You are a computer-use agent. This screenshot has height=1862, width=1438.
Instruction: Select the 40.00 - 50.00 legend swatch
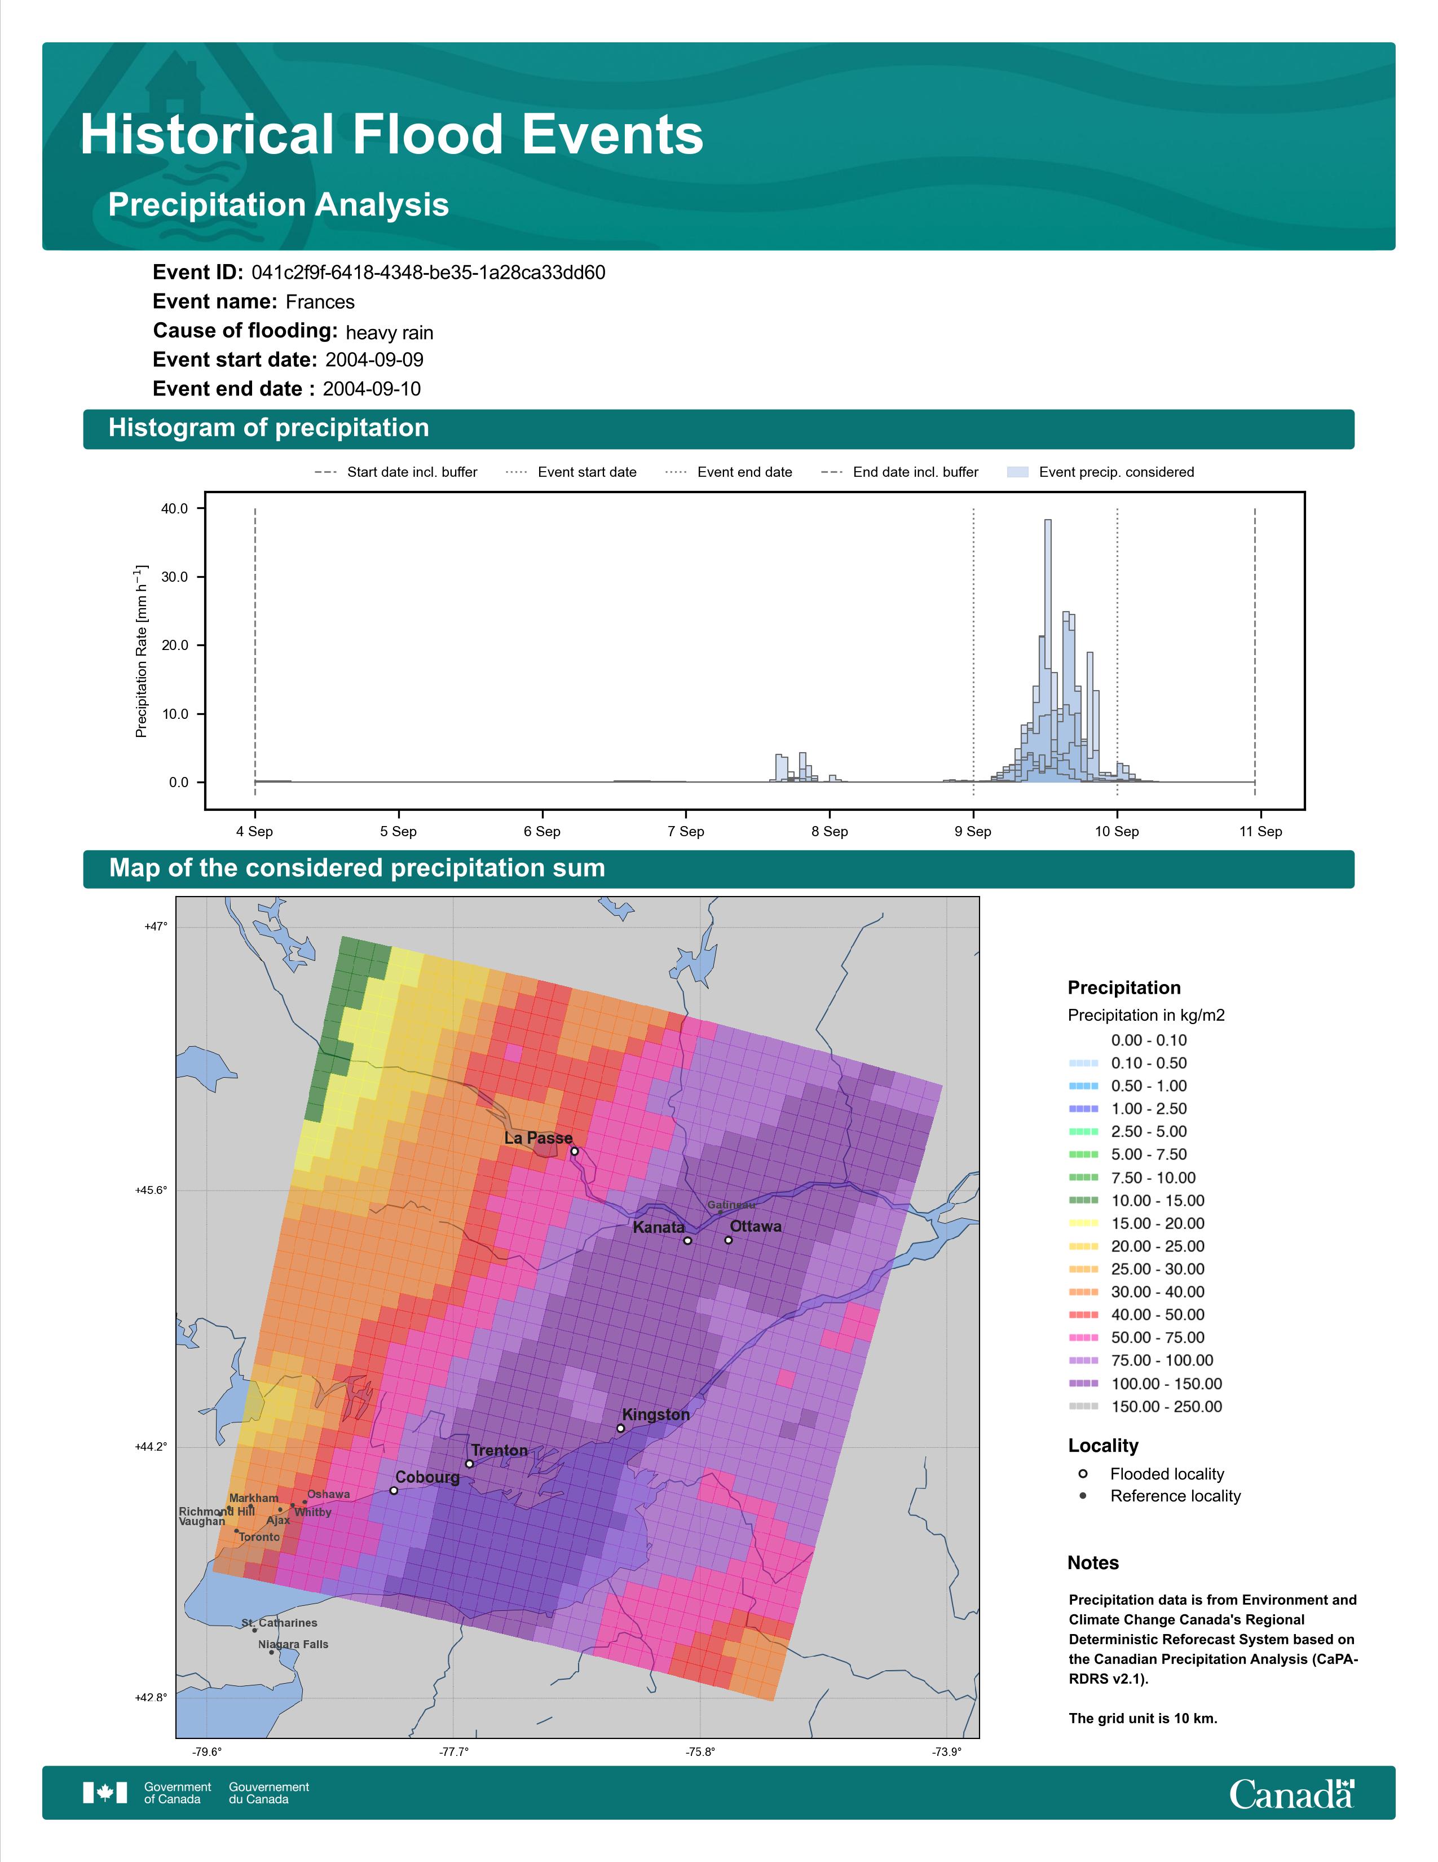tap(1084, 1315)
